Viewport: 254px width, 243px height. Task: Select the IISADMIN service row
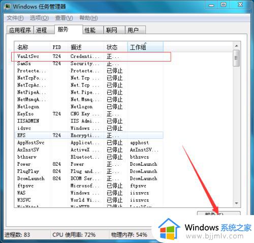89,121
